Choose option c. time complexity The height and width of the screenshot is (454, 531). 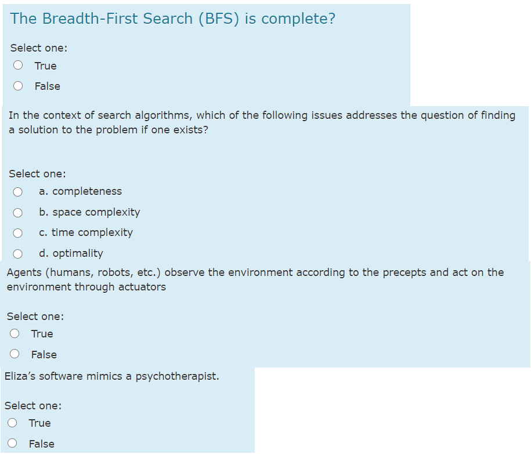[17, 233]
